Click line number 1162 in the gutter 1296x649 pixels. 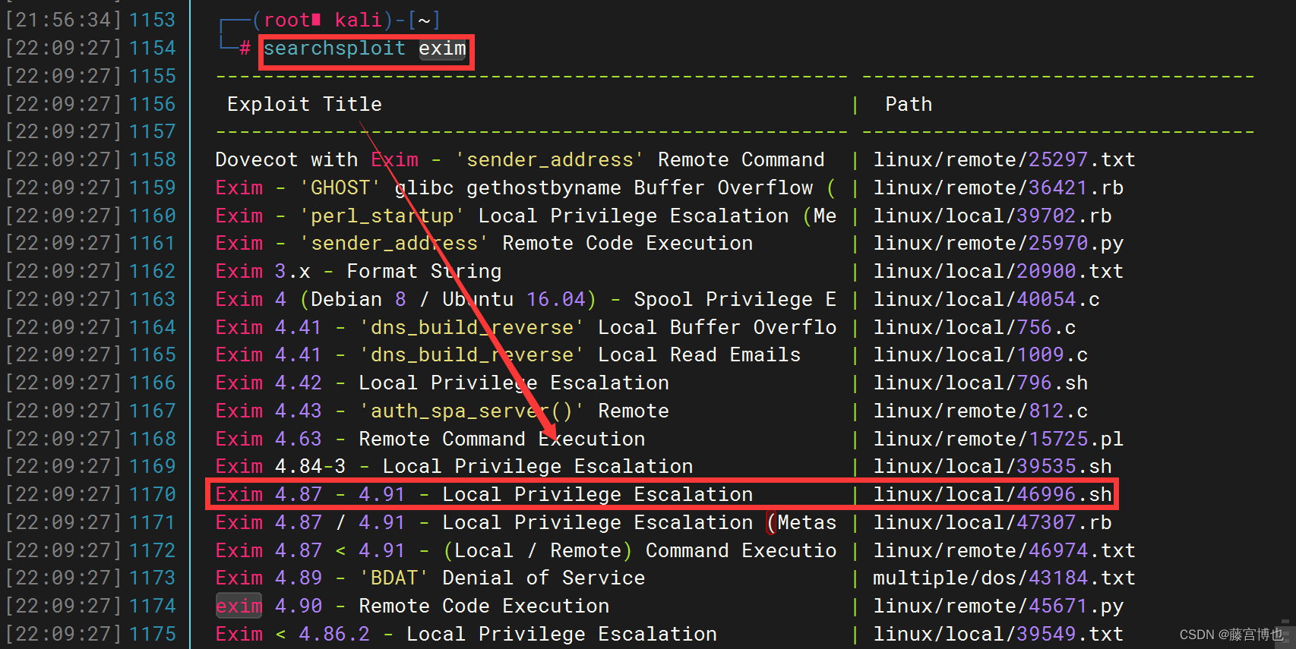(152, 271)
